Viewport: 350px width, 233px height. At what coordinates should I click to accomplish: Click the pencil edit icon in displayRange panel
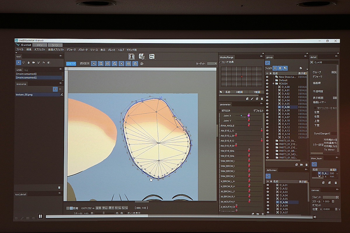click(x=252, y=99)
